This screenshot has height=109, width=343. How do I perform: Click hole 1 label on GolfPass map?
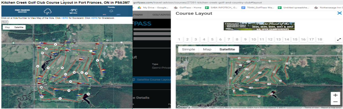[x=269, y=61]
